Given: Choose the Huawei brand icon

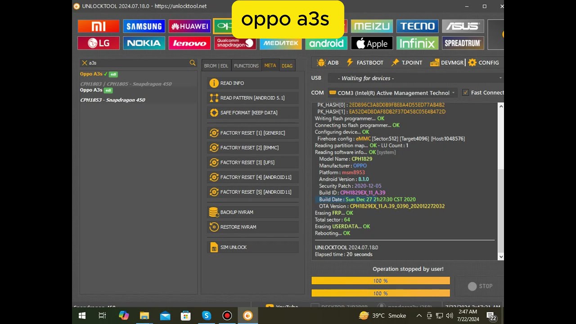Looking at the screenshot, I should click(x=189, y=26).
